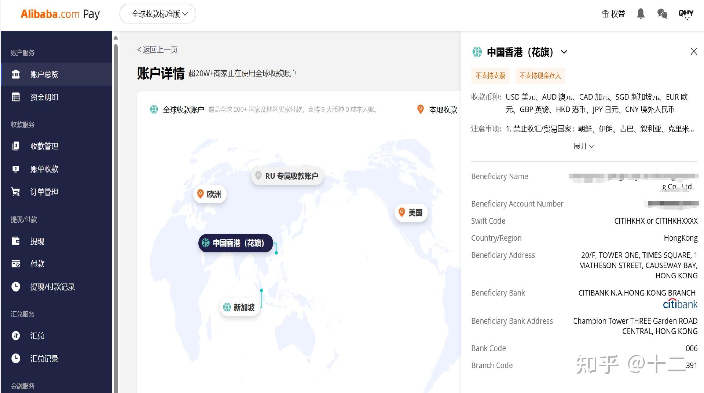Open the notification bell
Viewport: 704px width, 393px height.
click(641, 14)
